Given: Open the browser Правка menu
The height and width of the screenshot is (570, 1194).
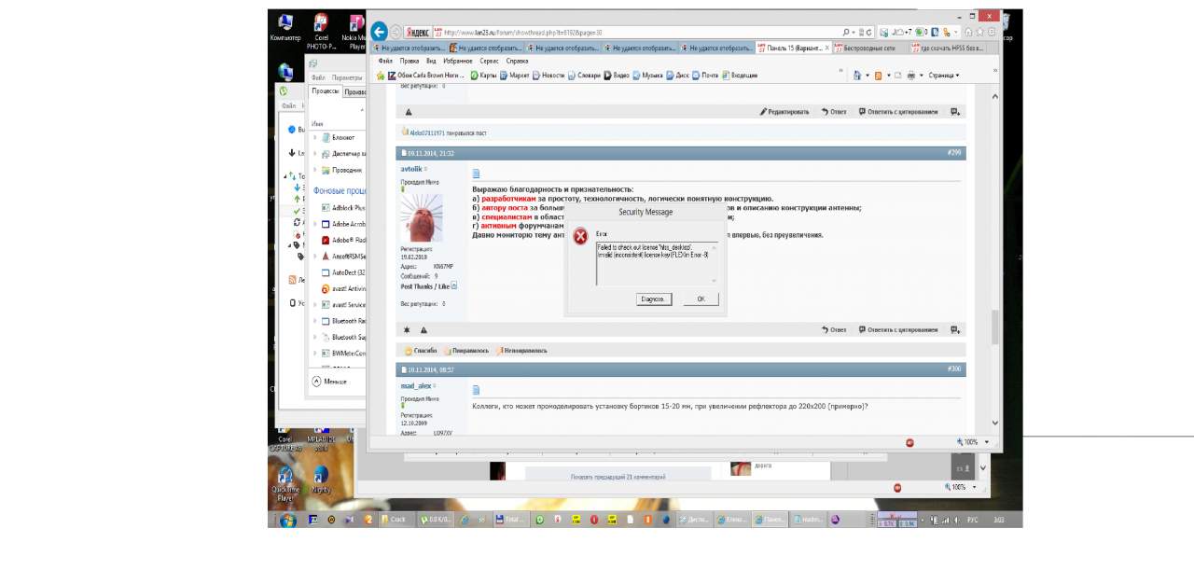Looking at the screenshot, I should 409,61.
